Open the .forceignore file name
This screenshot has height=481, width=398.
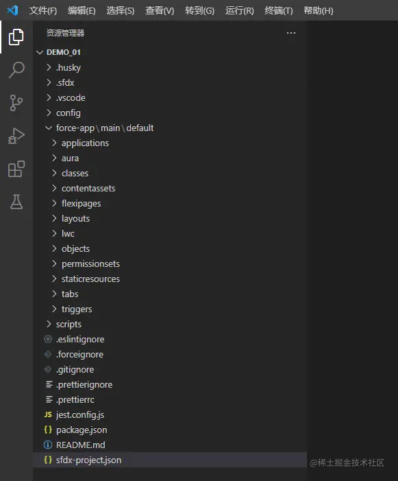[79, 355]
